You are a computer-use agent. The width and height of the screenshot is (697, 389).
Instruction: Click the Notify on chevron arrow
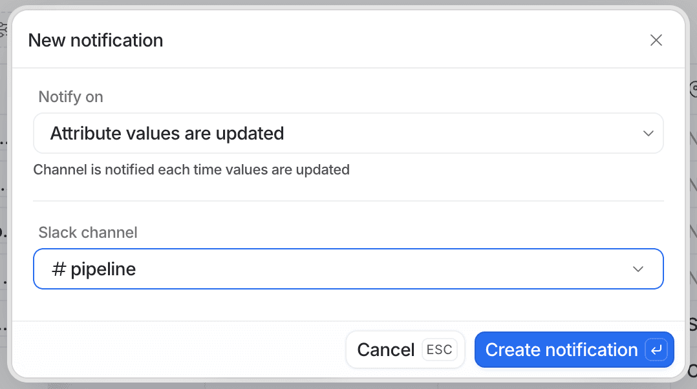click(648, 133)
